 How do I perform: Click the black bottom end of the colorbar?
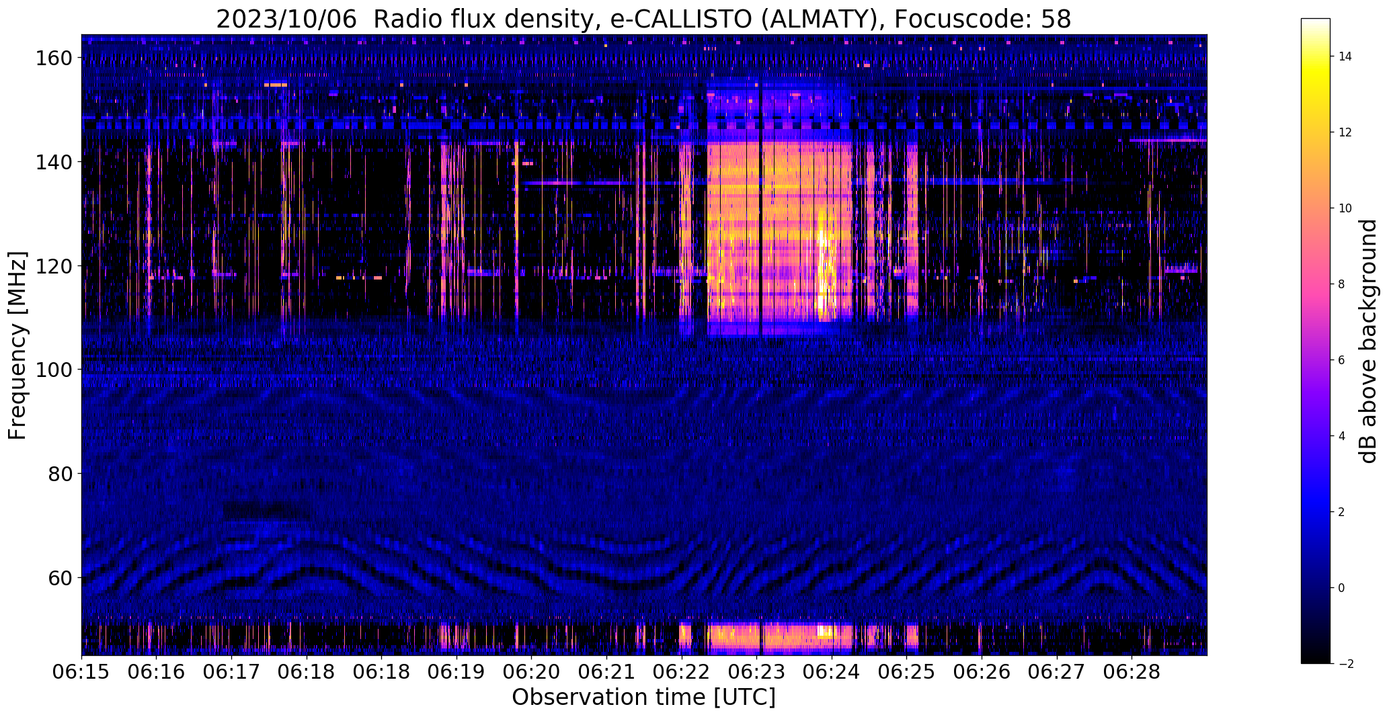(x=1316, y=657)
